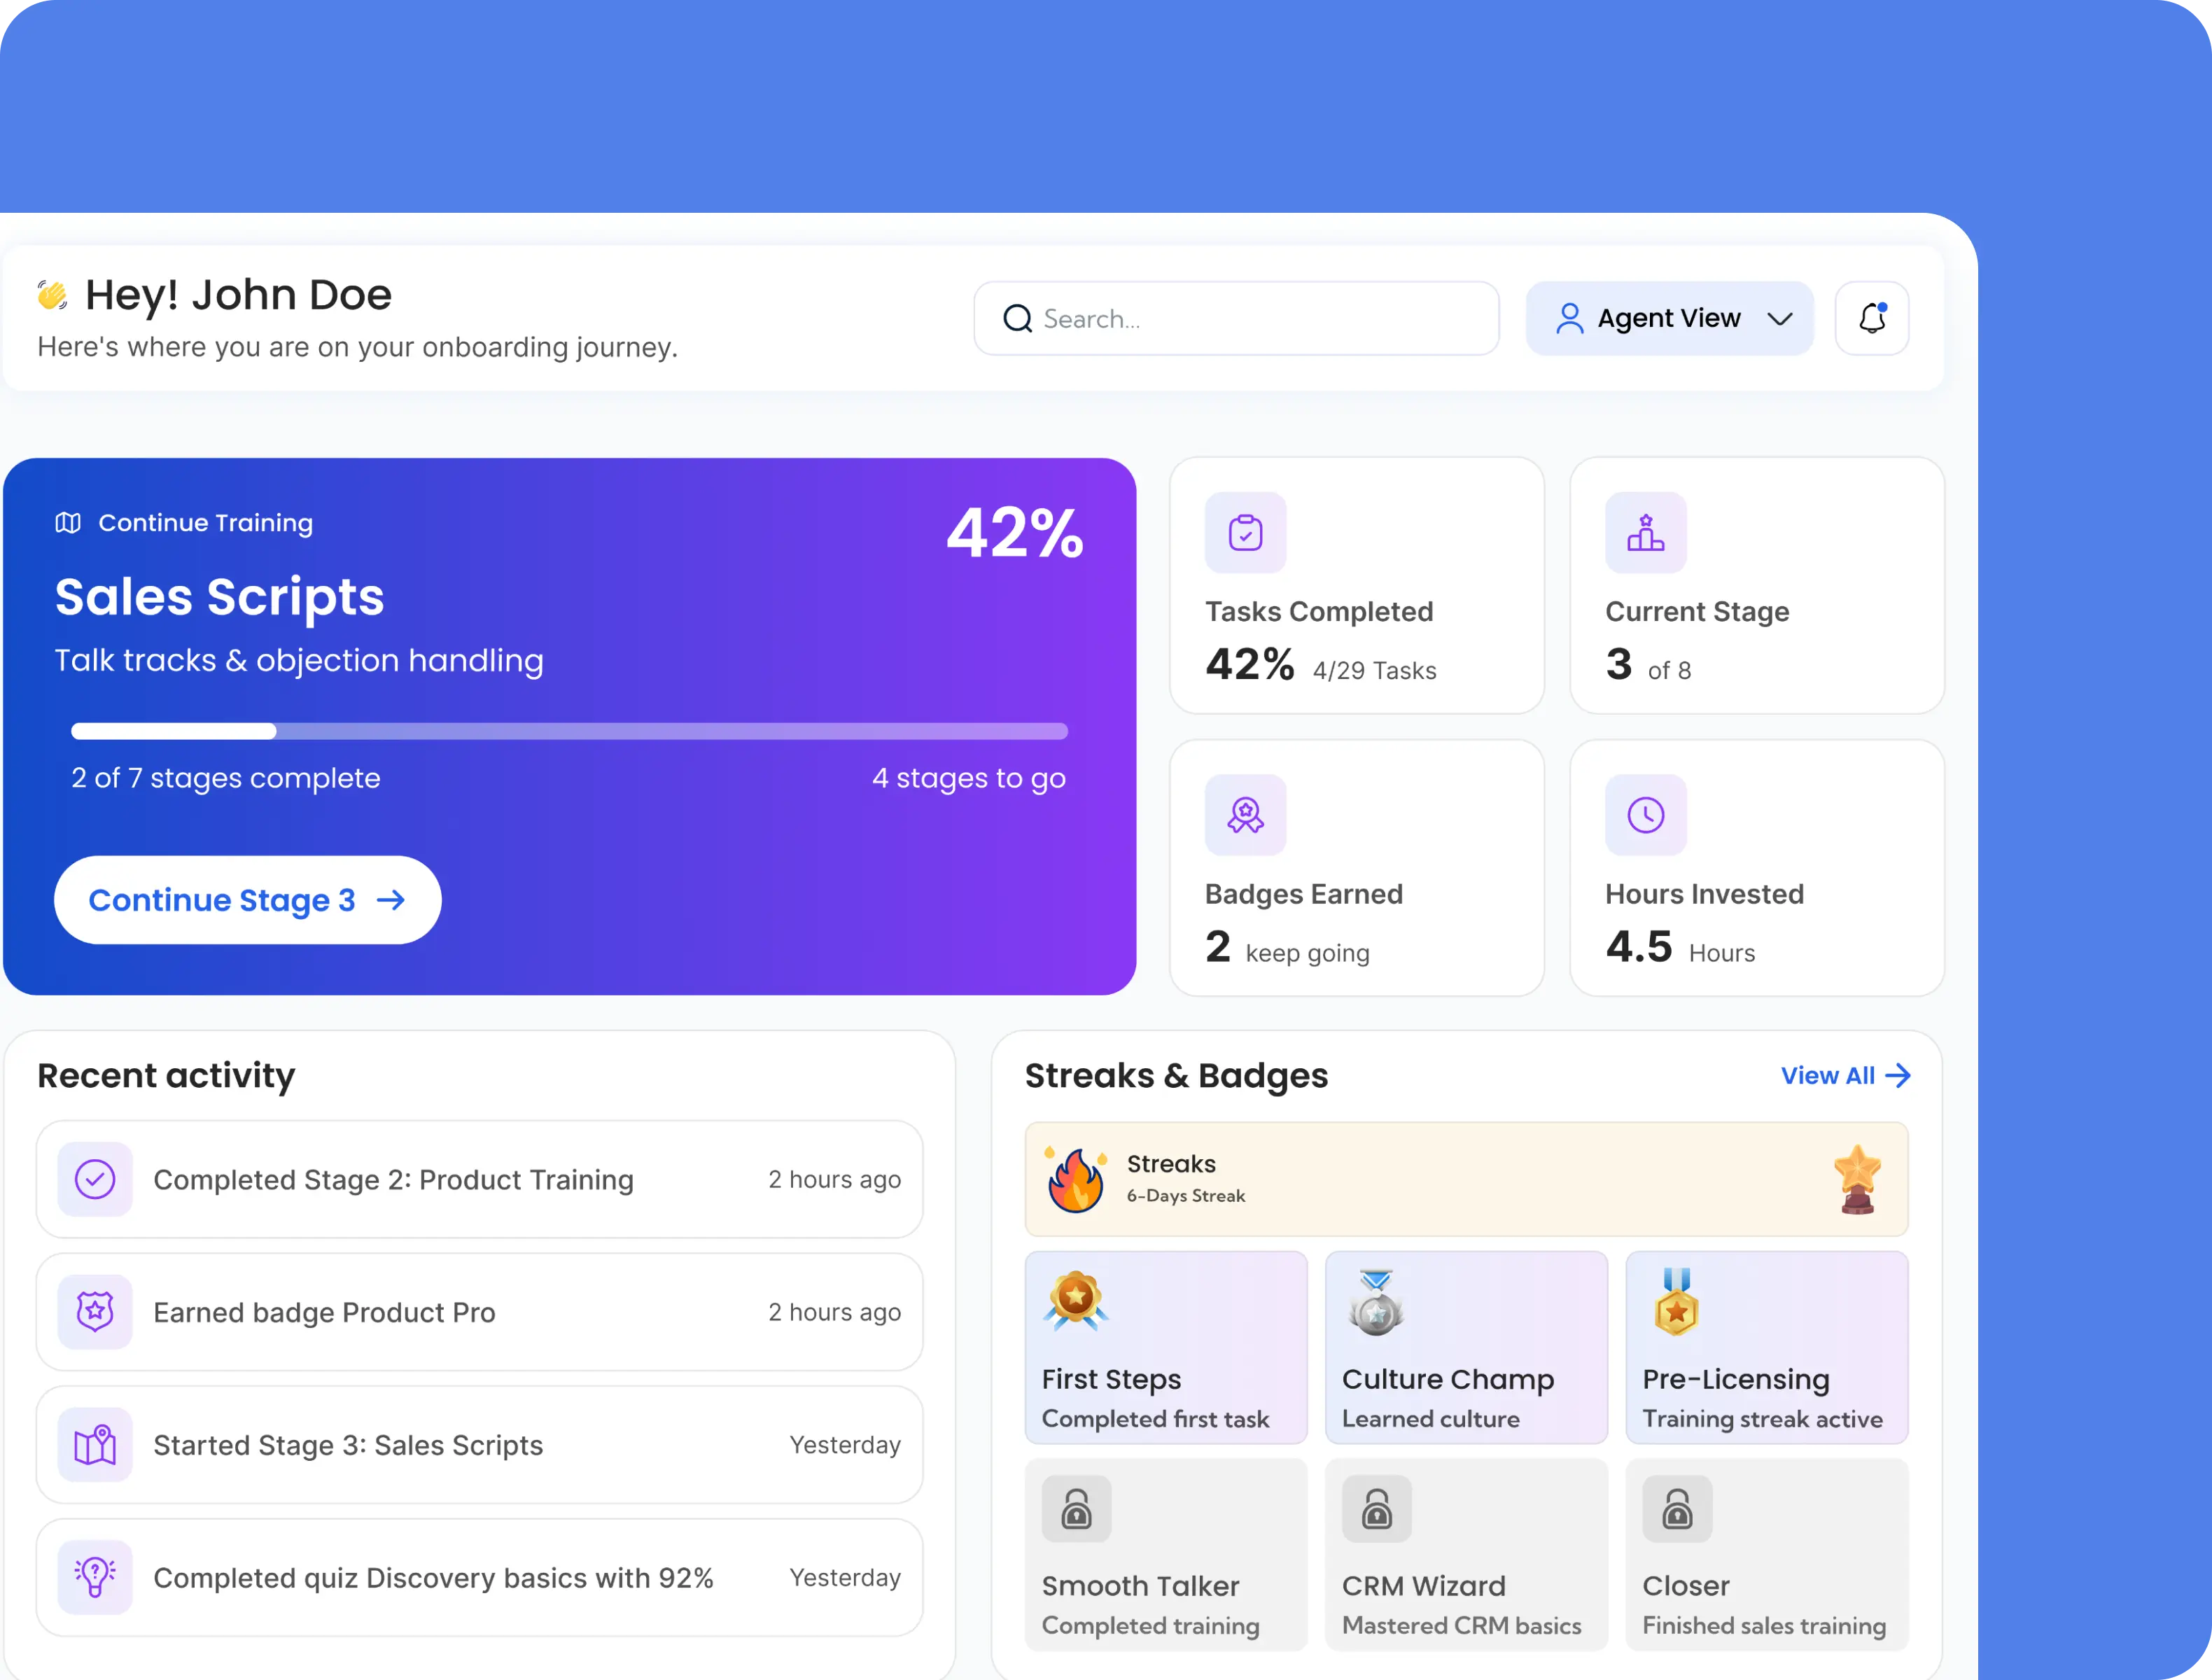Click '2 of 7 stages complete' label
Viewport: 2212px width, 1680px height.
tap(226, 778)
